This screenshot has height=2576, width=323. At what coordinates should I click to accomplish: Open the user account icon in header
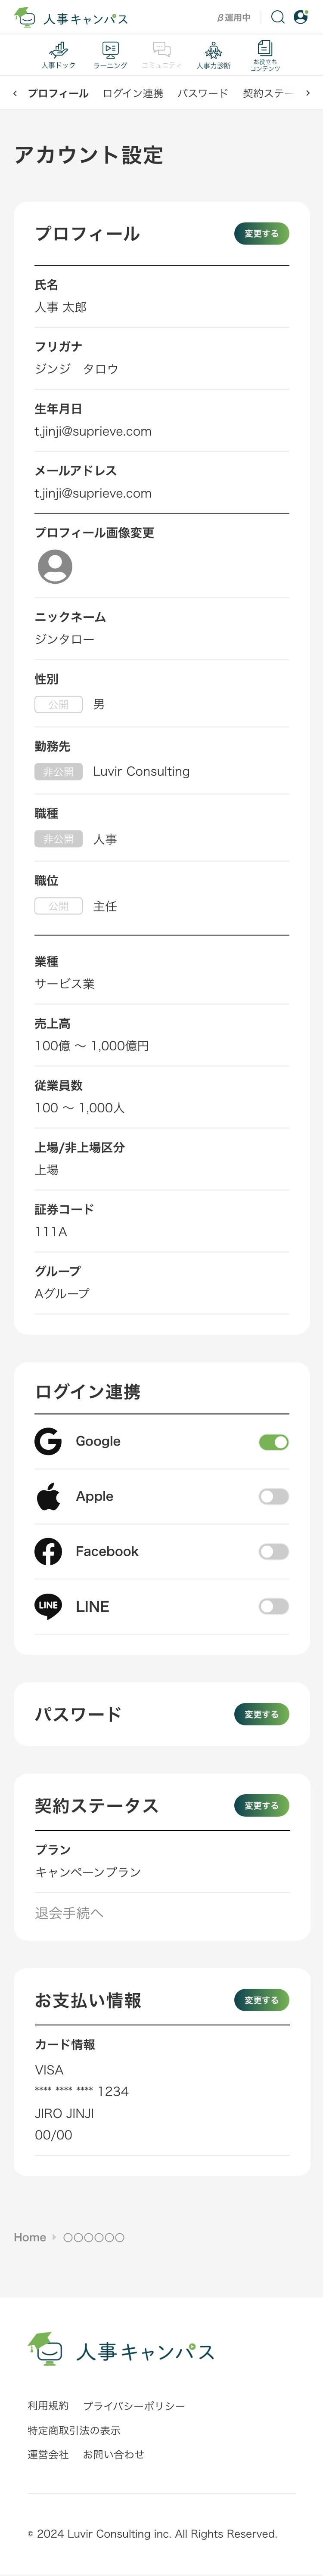click(x=300, y=17)
